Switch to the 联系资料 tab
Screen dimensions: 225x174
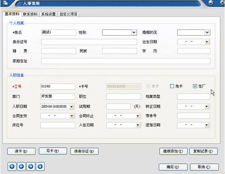point(30,14)
